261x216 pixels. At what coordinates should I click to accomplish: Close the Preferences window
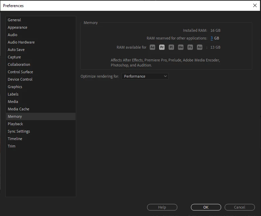click(x=255, y=5)
